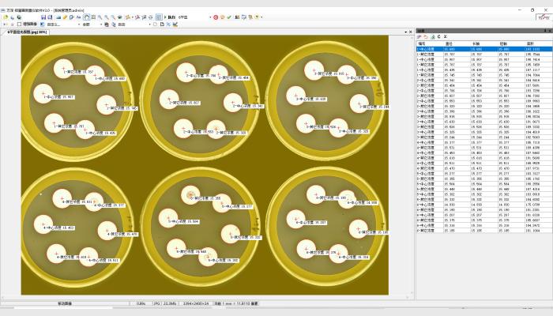Open the 全部 dropdown list
Screen dimensions: 553x316
101,24
